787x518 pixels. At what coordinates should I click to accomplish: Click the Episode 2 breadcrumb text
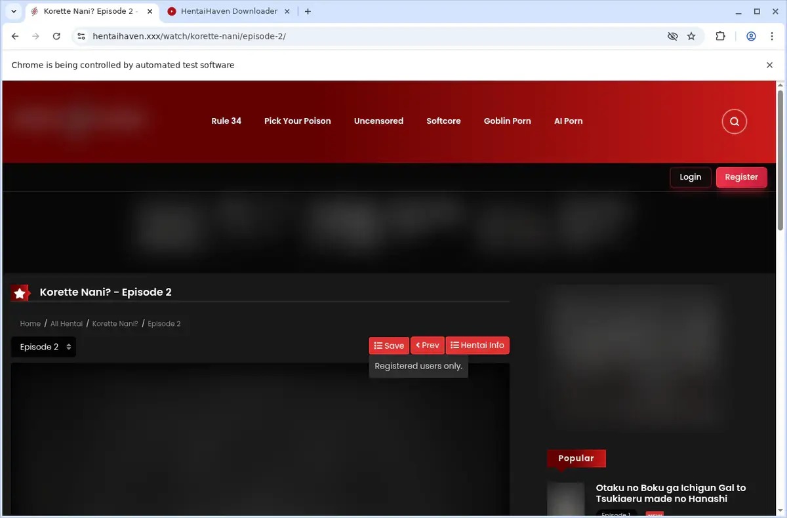coord(164,324)
